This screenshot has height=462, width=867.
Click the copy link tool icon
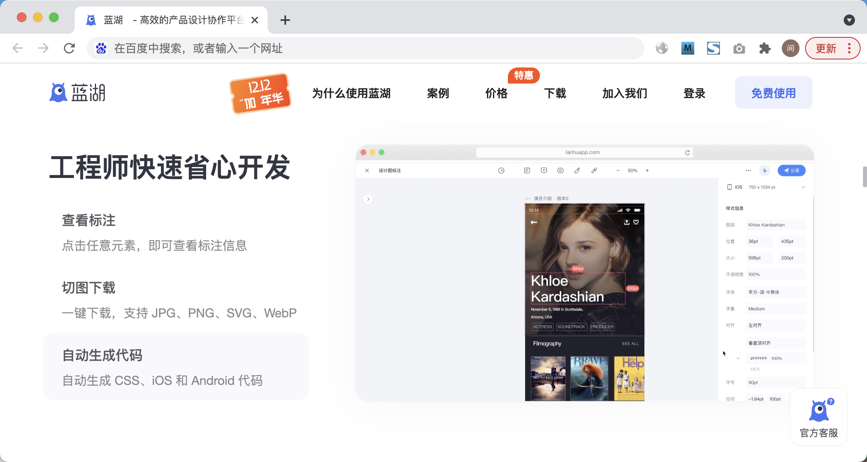coord(594,170)
